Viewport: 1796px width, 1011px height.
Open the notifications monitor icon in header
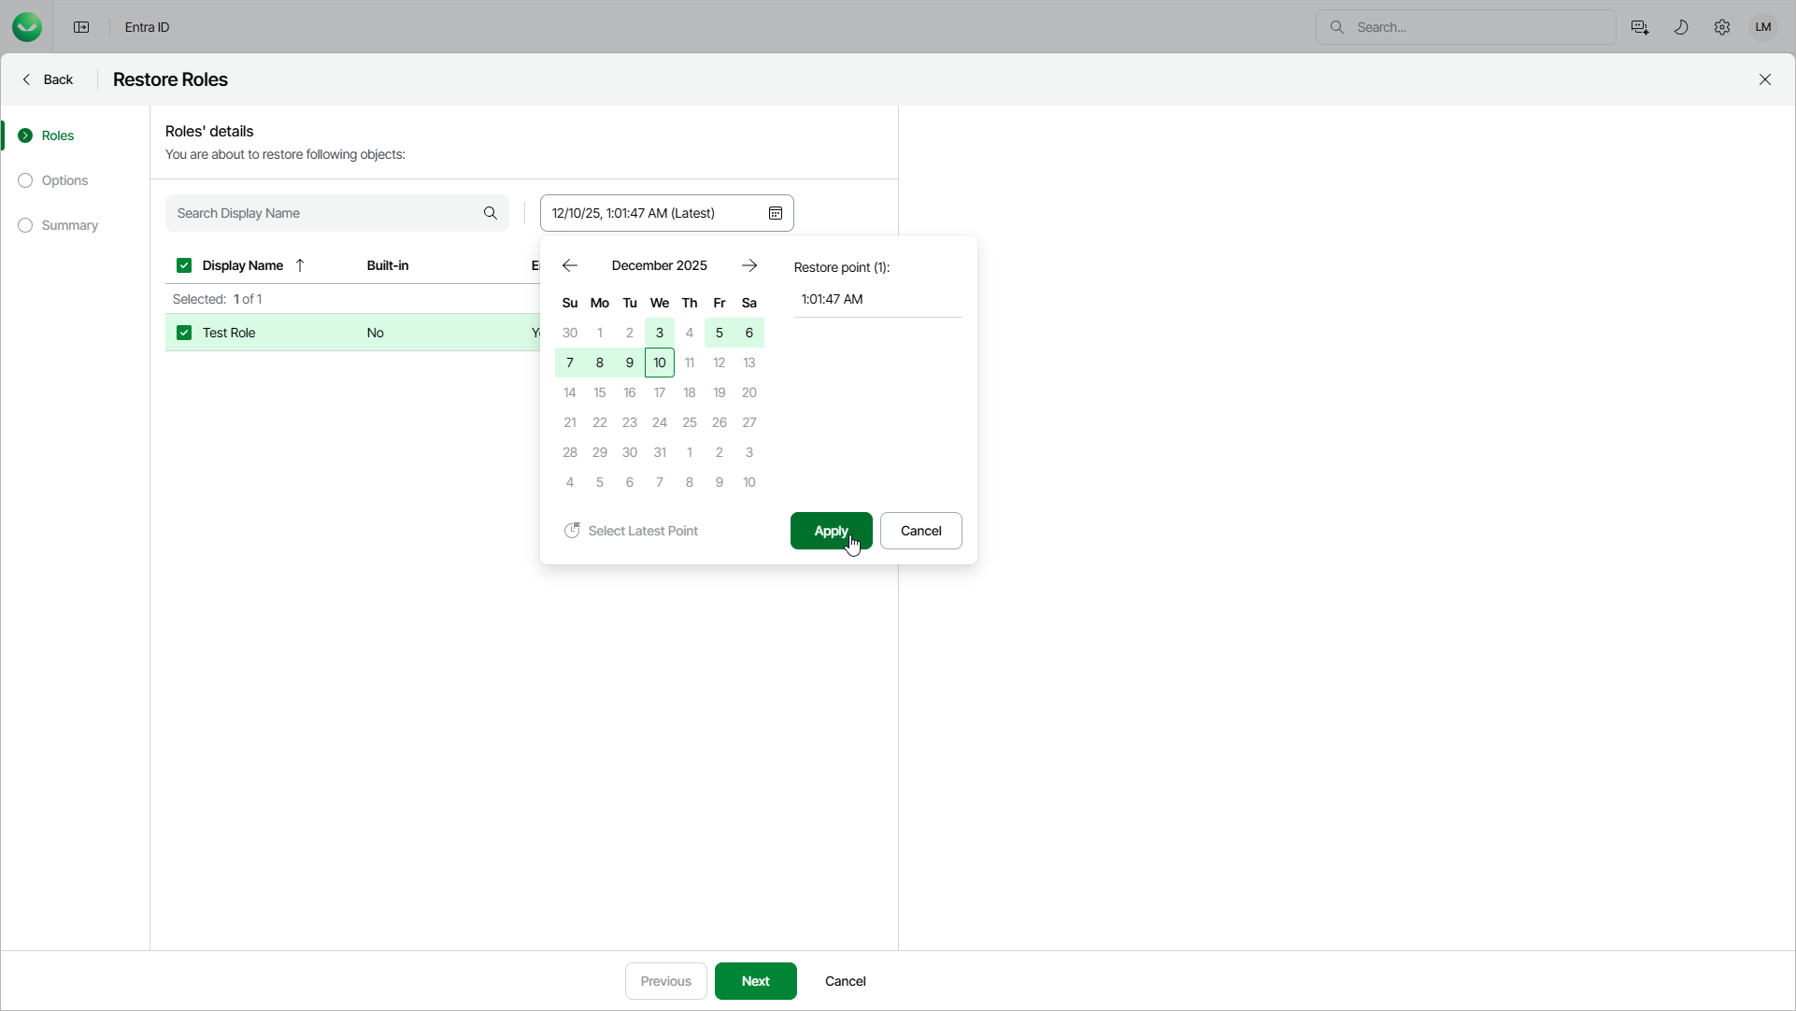1639,27
